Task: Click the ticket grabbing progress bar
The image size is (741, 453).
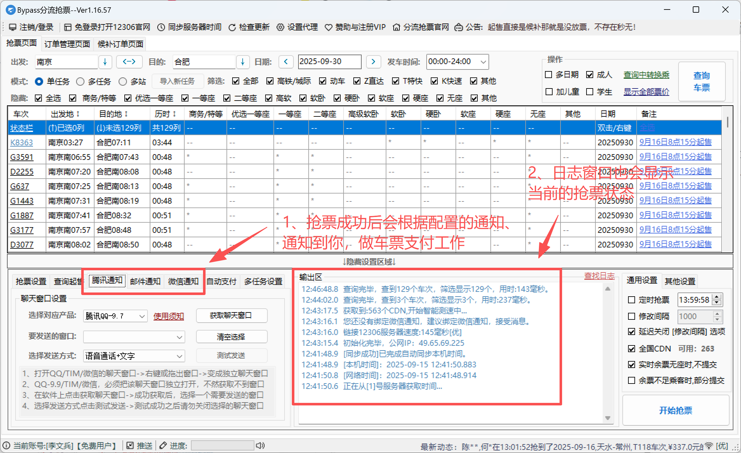Action: (222, 445)
